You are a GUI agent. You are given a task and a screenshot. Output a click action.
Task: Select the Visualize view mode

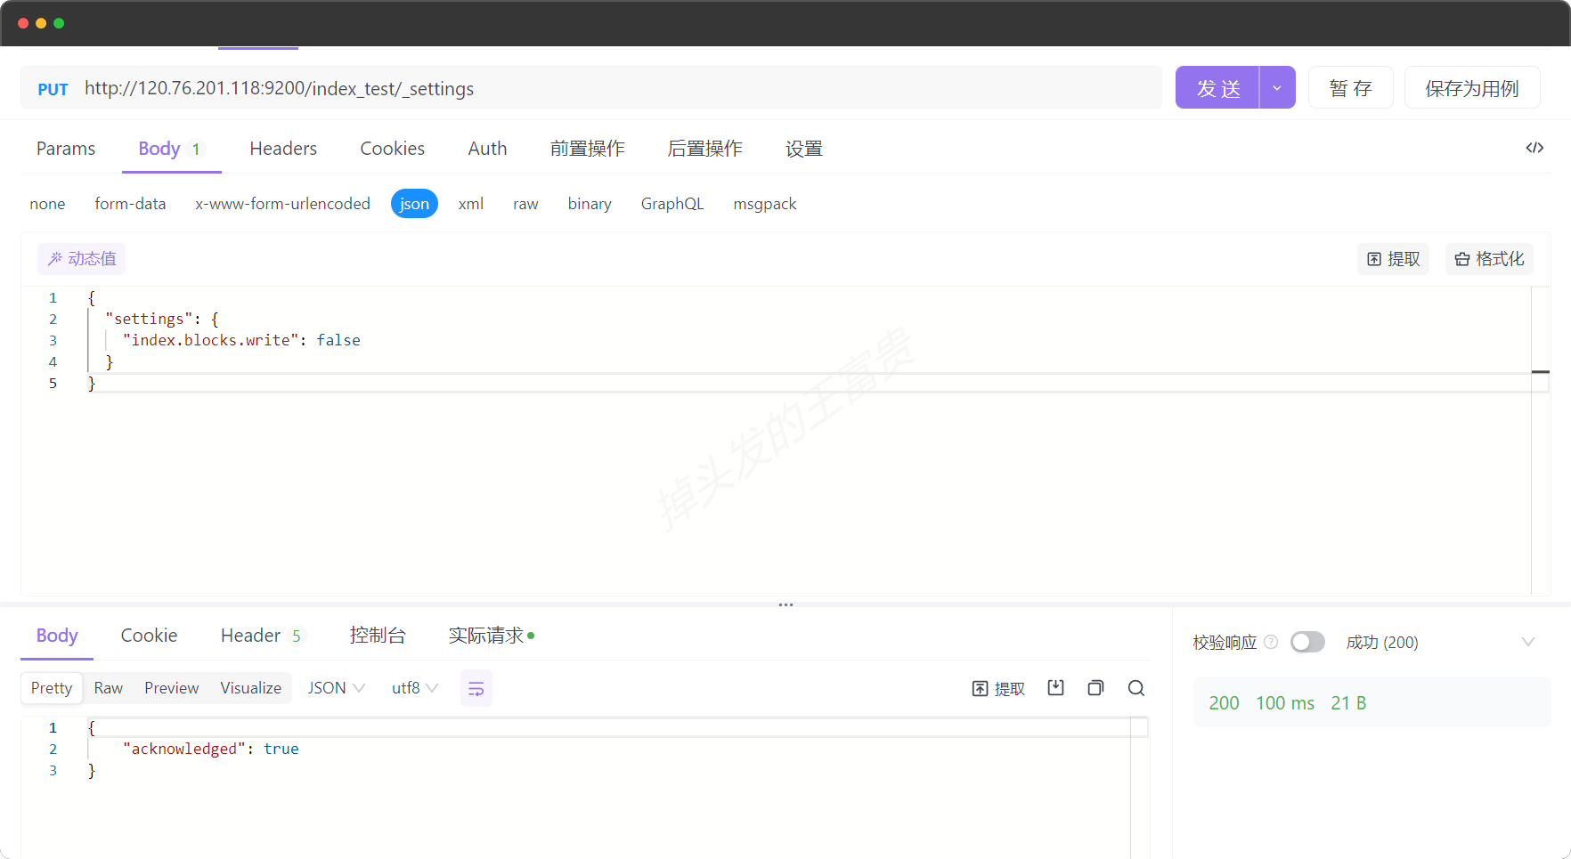(x=250, y=688)
